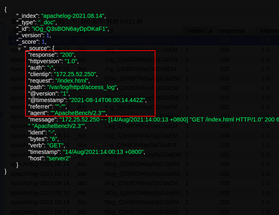Click the "message" key in JSON
This screenshot has height=215, width=279.
click(x=43, y=119)
